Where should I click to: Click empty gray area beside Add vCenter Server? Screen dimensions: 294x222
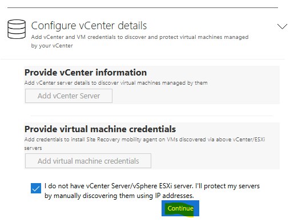[196, 96]
